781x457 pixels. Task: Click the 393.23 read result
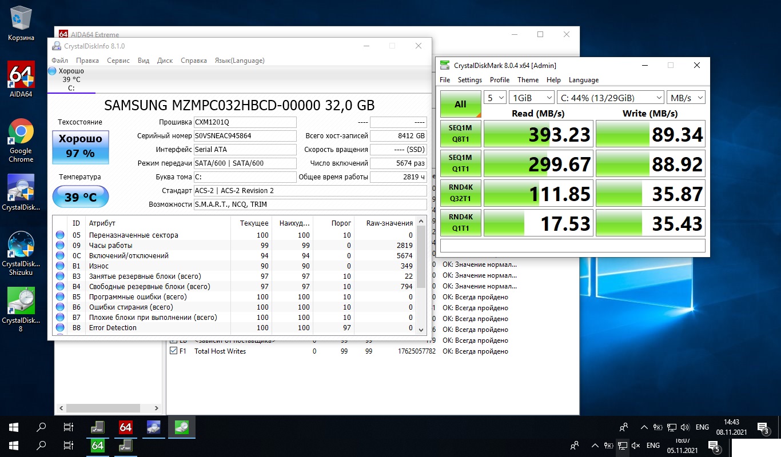pos(539,134)
